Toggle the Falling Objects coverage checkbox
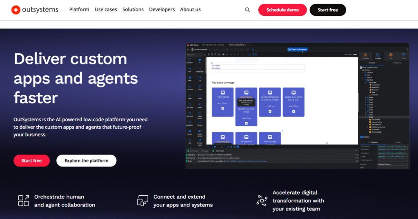 222,108
